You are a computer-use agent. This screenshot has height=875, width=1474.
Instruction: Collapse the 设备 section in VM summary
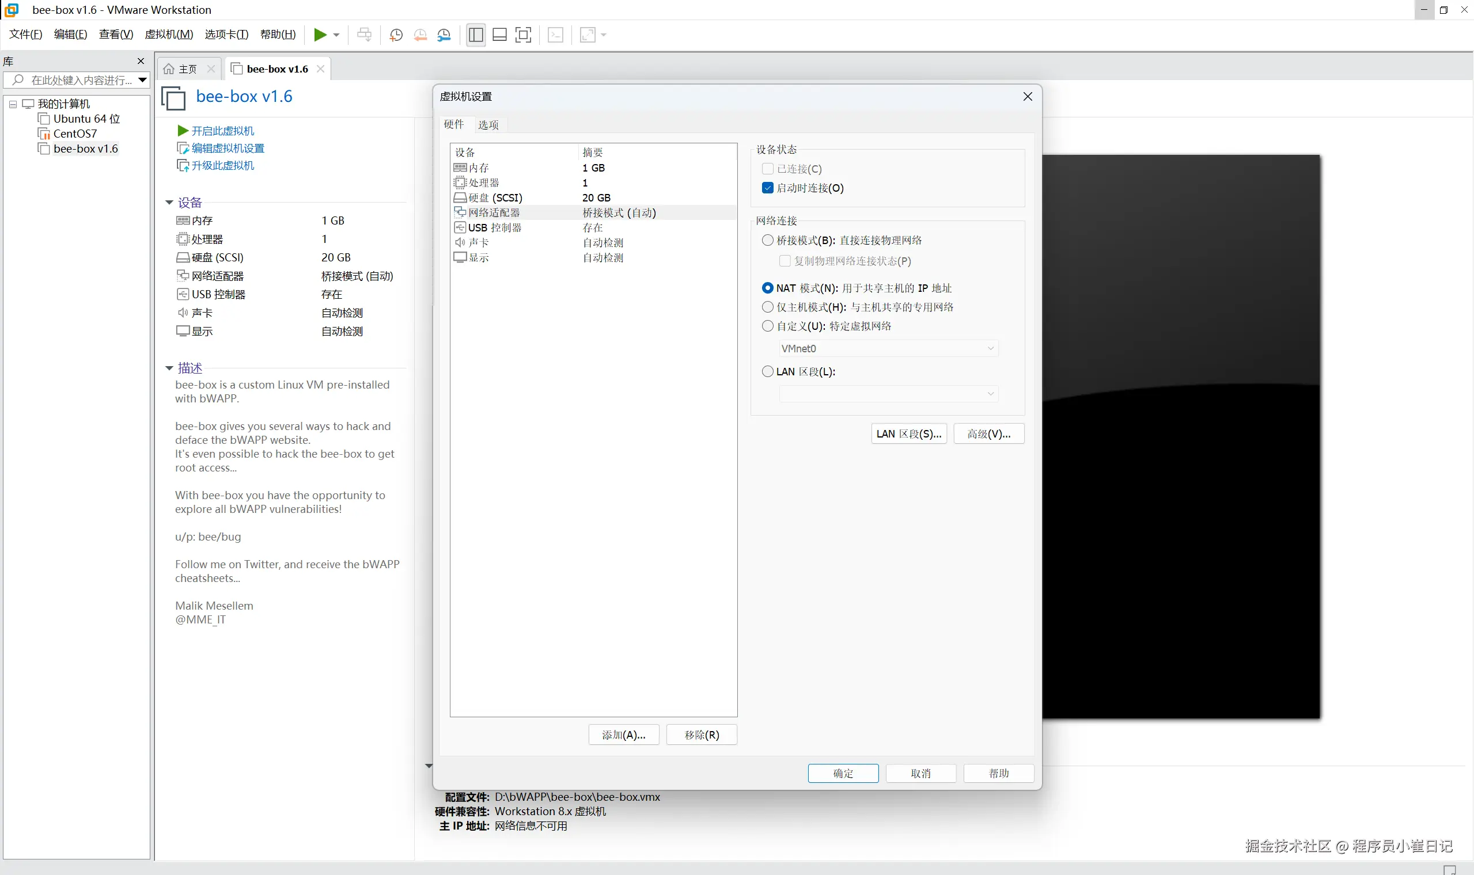(169, 202)
